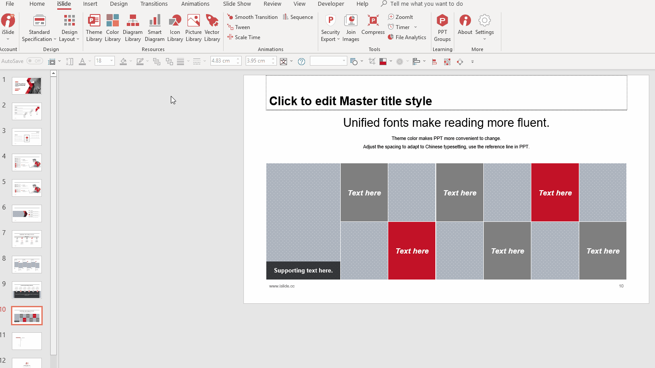
Task: Open the Diagram Library
Action: click(132, 28)
